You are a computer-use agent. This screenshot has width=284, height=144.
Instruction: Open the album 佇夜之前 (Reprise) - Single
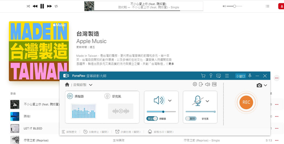pyautogui.click(x=202, y=140)
